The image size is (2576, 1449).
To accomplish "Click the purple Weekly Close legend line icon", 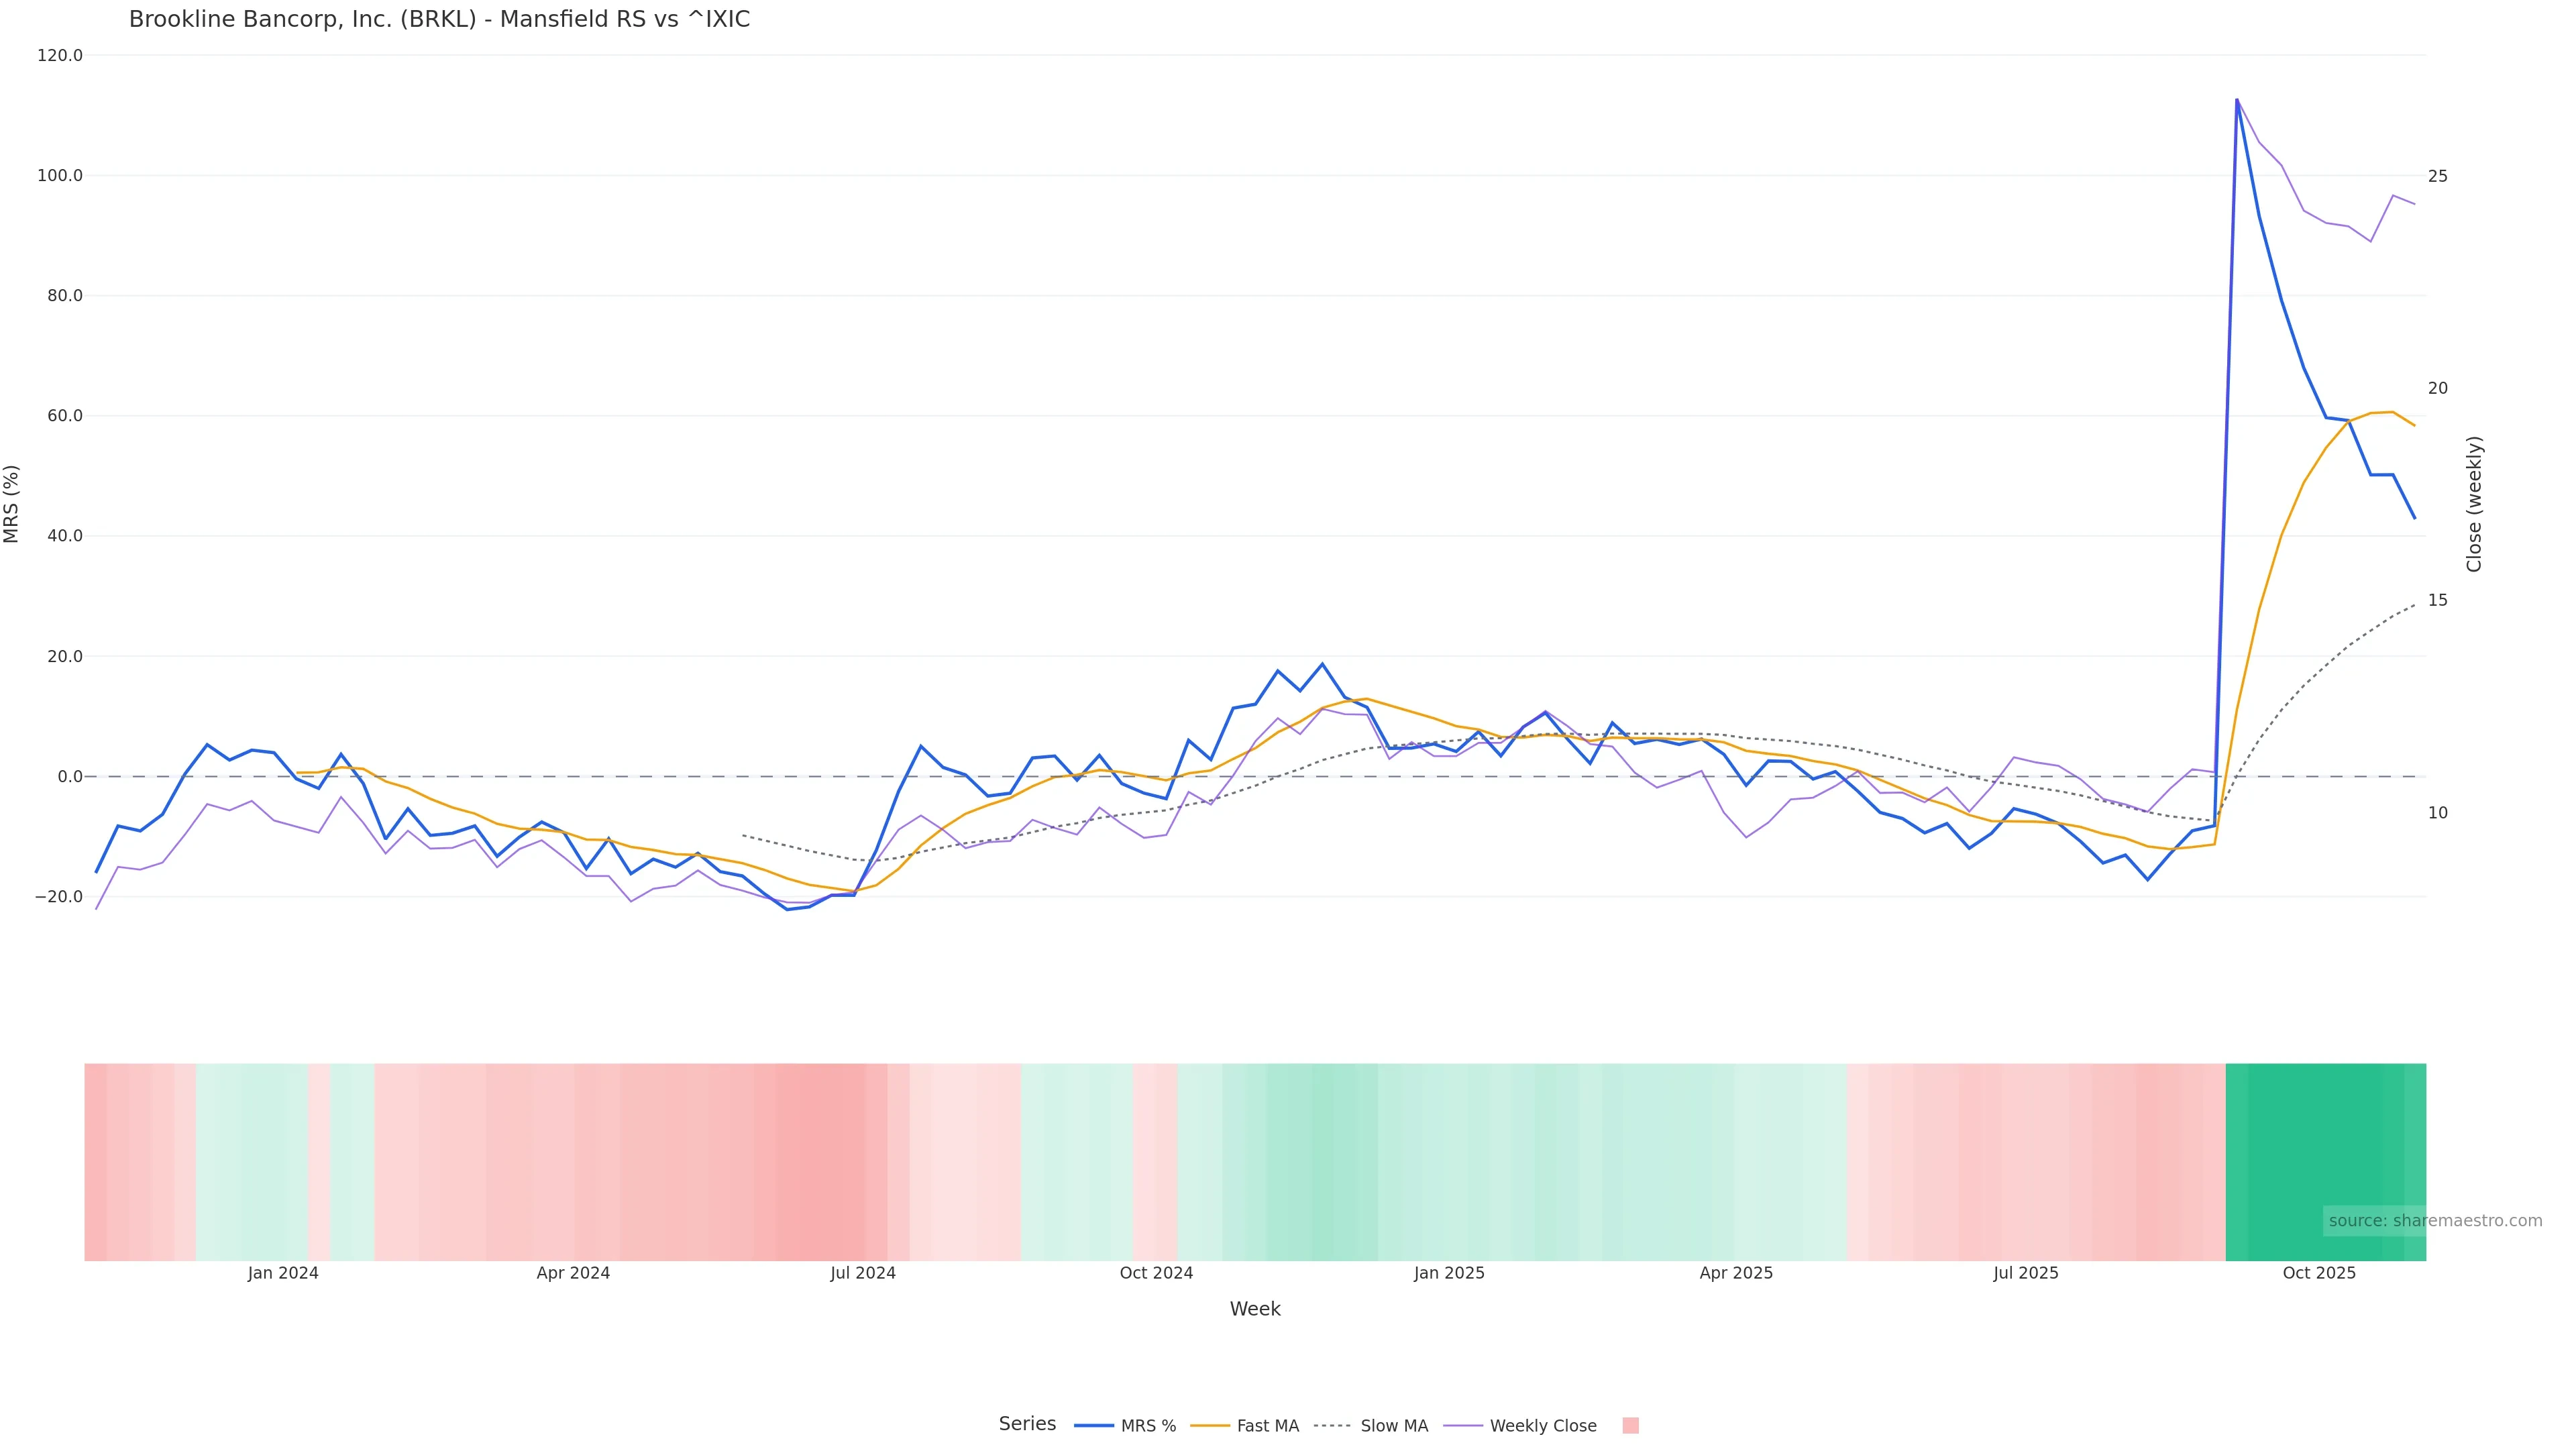I will 1463,1426.
